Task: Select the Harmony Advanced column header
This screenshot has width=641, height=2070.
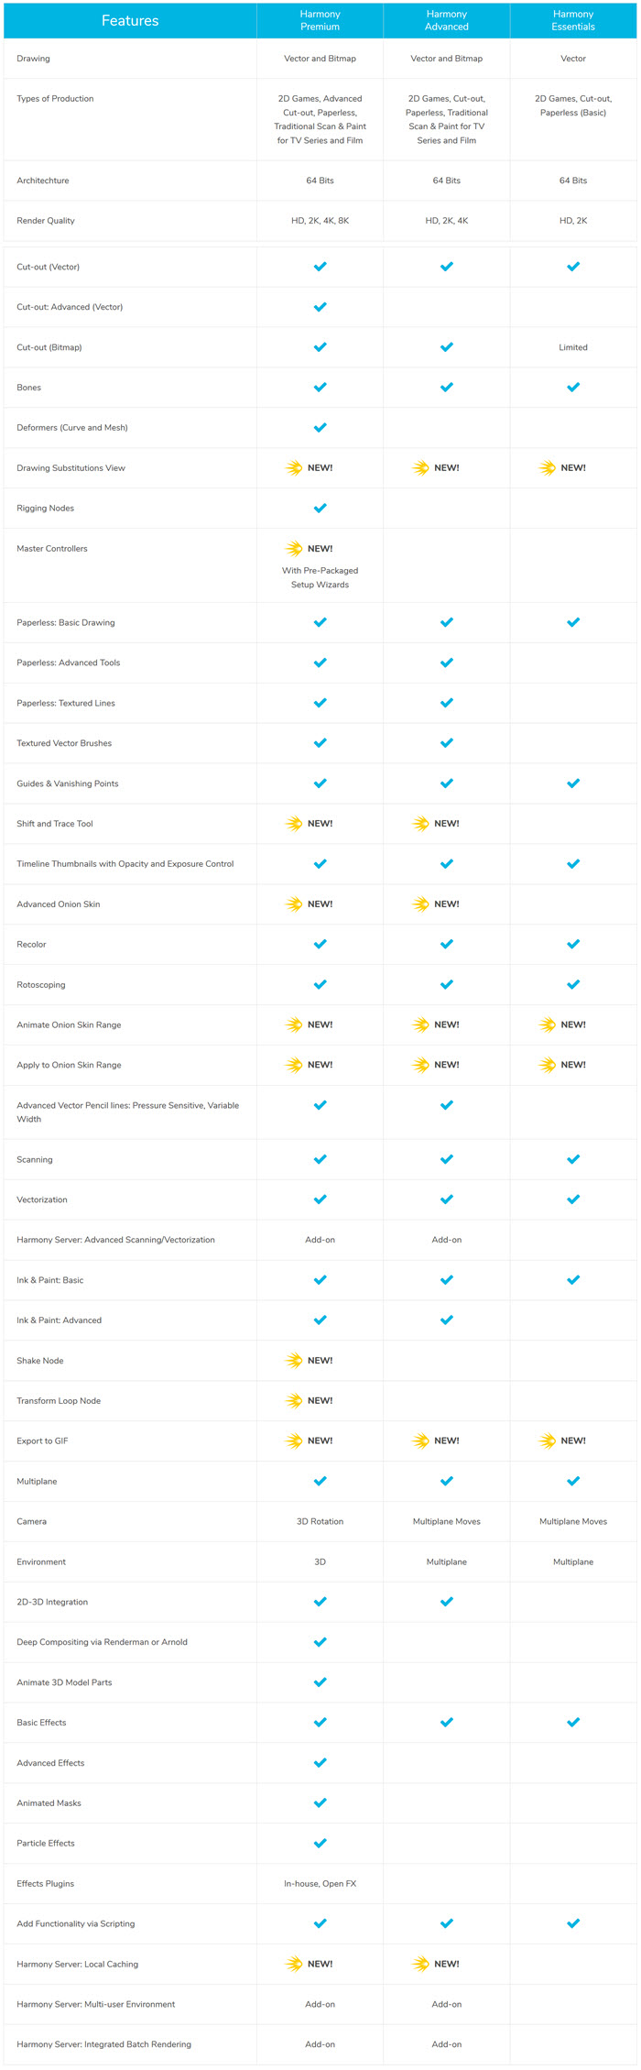Action: point(447,20)
